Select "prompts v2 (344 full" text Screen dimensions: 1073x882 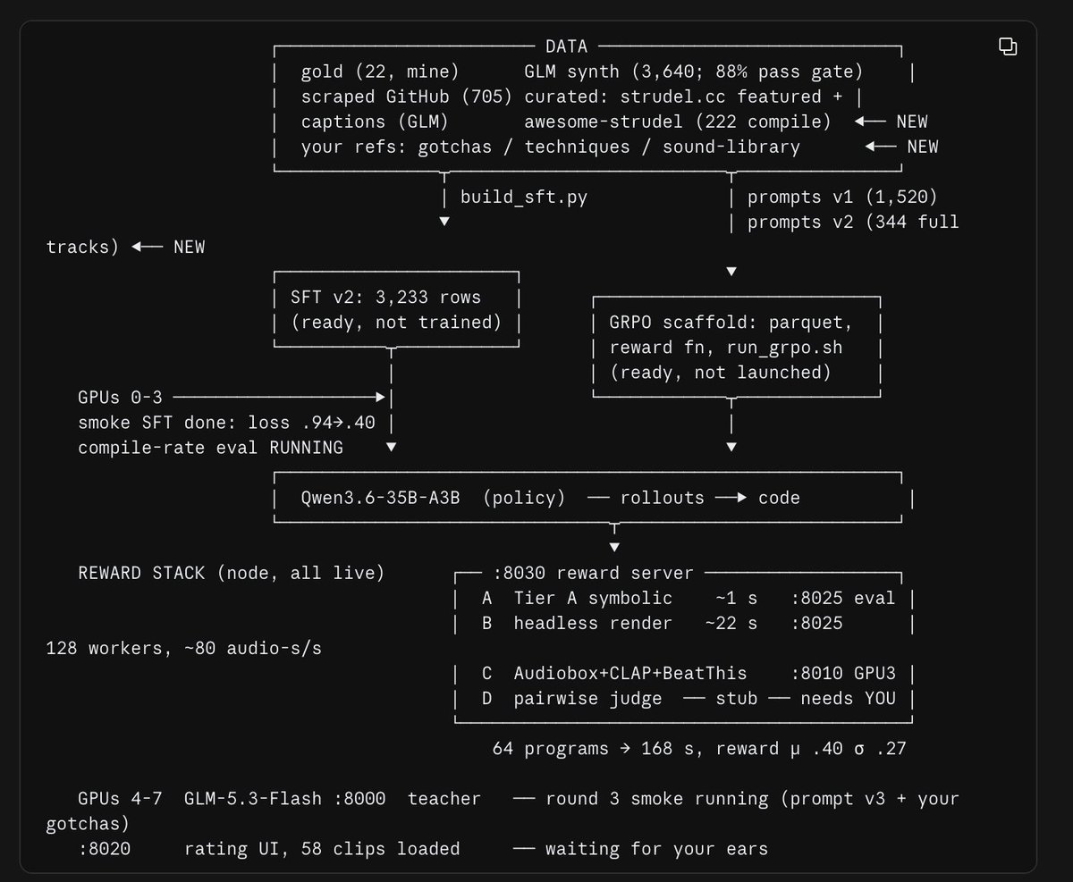coord(853,222)
